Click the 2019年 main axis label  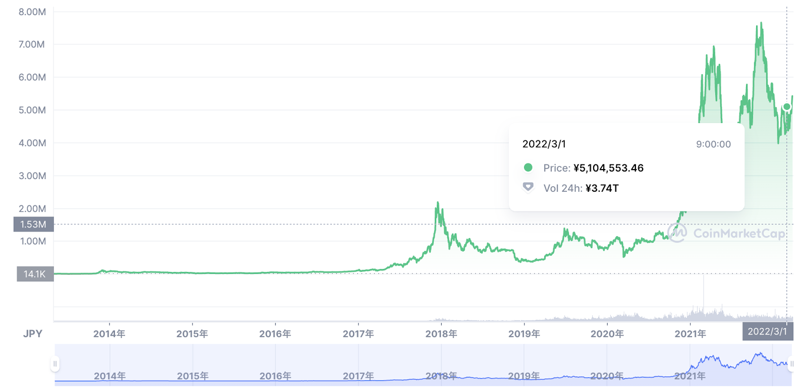click(524, 333)
